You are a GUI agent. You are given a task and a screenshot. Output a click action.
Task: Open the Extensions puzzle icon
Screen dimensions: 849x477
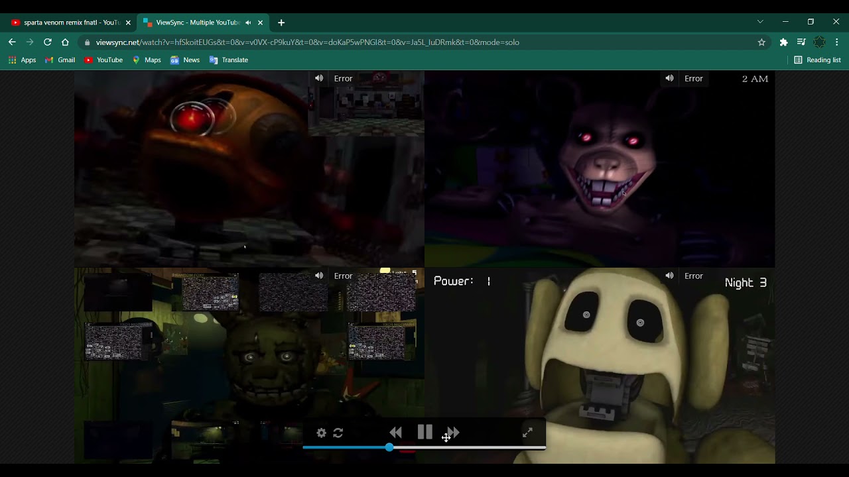(x=783, y=42)
